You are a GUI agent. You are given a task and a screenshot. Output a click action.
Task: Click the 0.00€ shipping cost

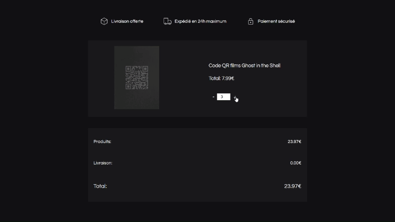[x=295, y=163]
